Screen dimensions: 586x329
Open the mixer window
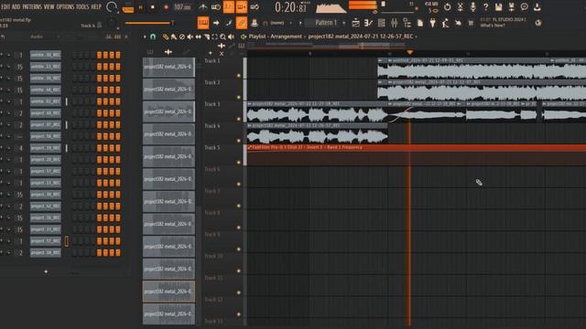pyautogui.click(x=394, y=23)
